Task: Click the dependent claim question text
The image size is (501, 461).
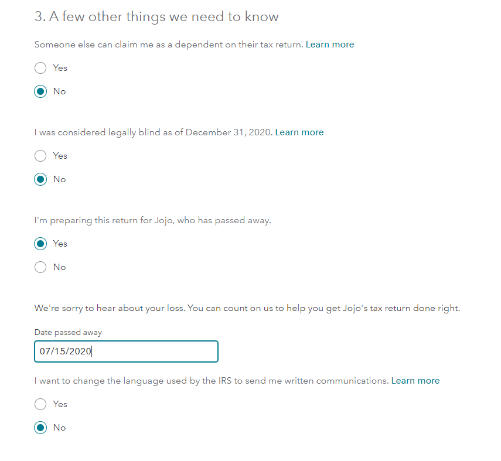Action: [169, 45]
